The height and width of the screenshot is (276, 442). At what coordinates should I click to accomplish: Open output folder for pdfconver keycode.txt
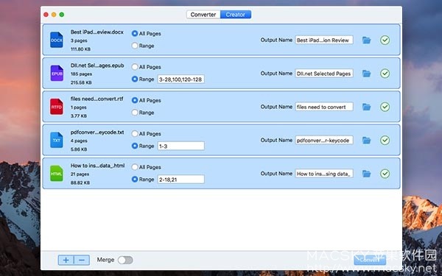click(x=366, y=141)
